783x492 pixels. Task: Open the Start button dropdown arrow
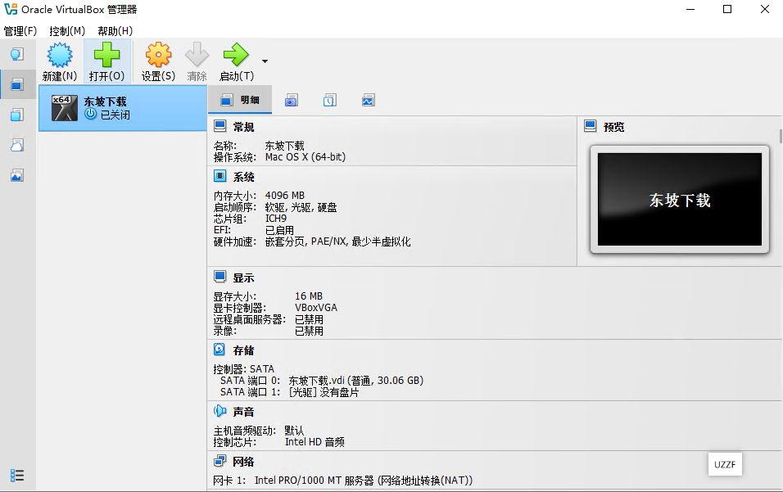[x=263, y=61]
